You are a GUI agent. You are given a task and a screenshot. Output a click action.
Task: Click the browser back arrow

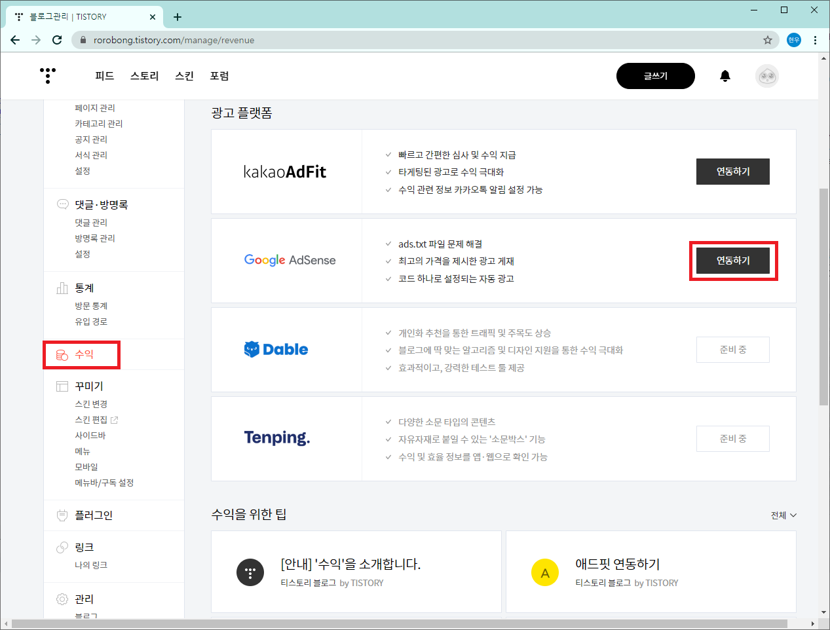[15, 40]
